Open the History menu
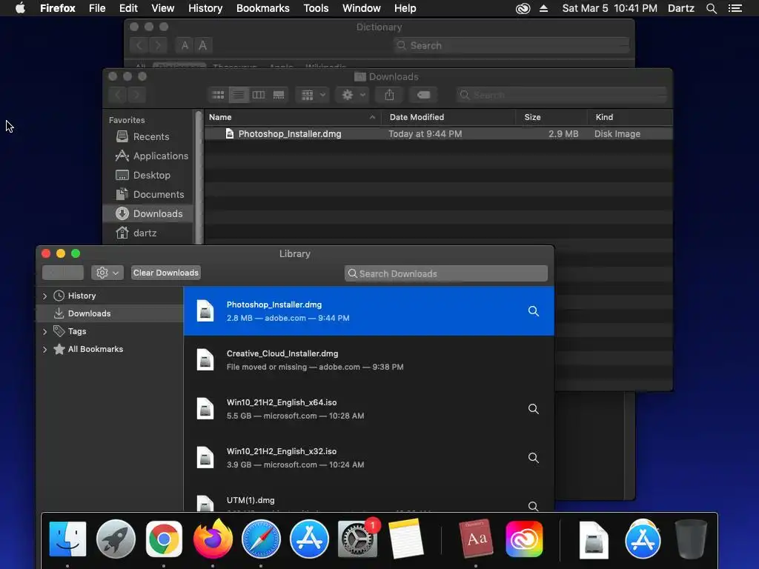The image size is (759, 569). point(205,8)
